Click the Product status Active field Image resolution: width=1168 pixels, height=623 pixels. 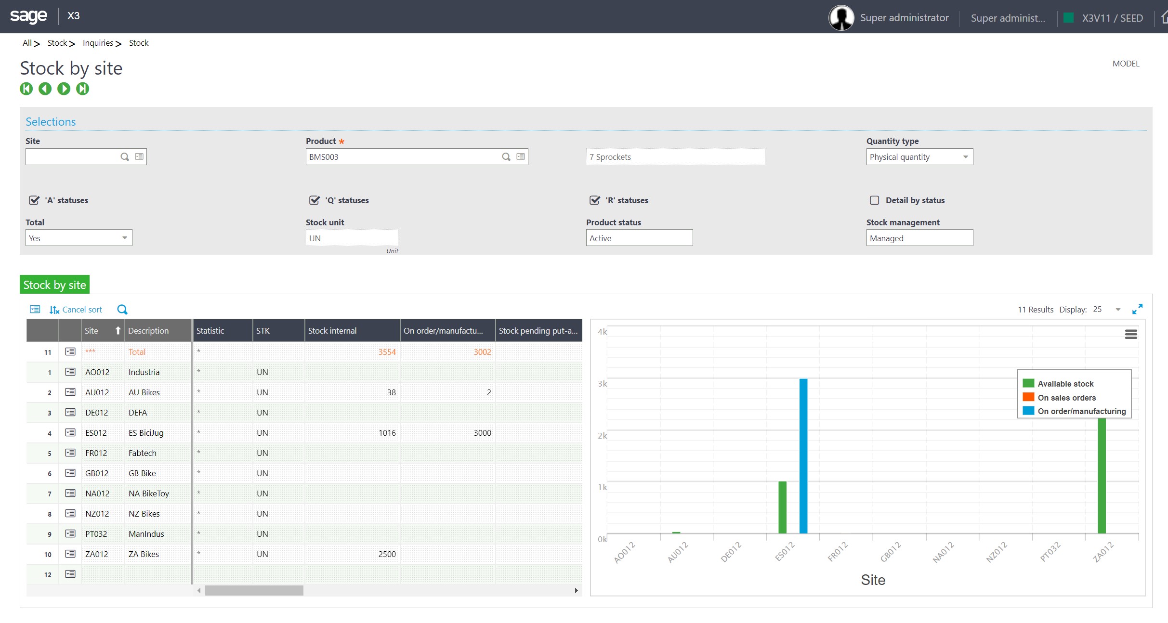pyautogui.click(x=639, y=238)
